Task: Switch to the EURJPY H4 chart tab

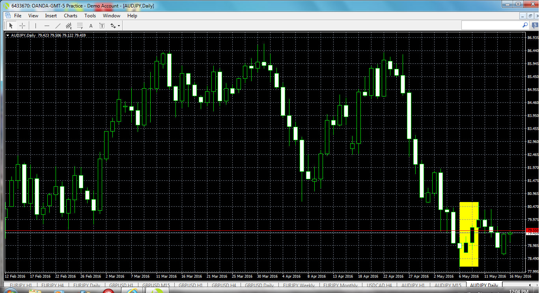Action: (52, 285)
